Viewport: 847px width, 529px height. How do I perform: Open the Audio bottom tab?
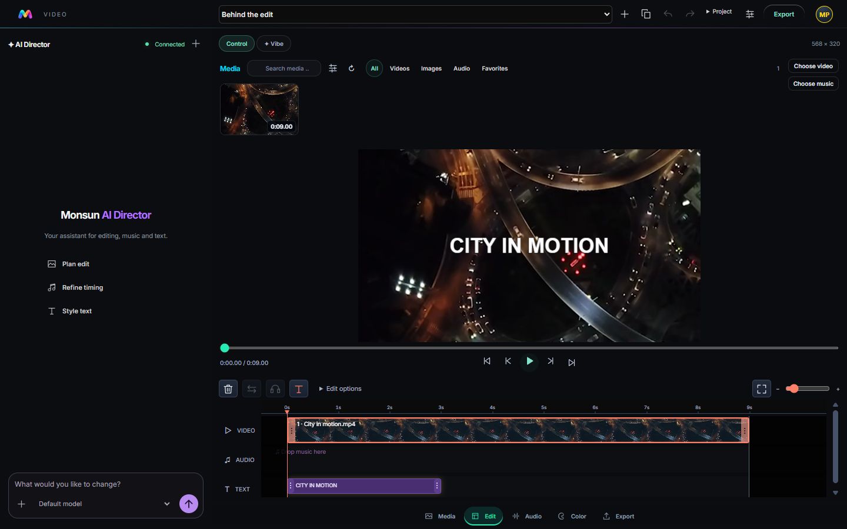(527, 516)
